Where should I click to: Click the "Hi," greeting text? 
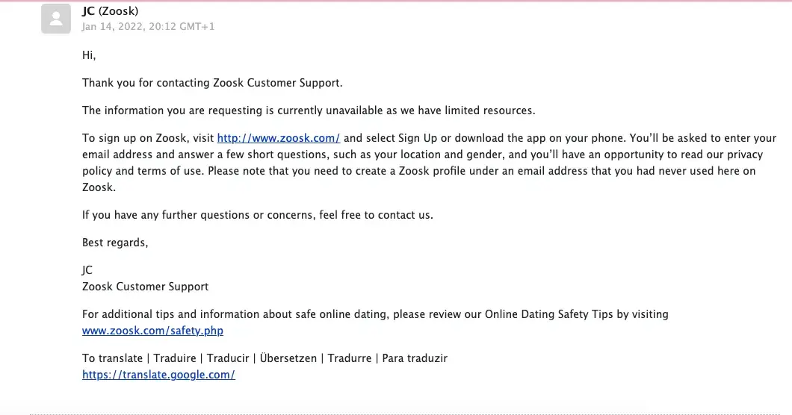pyautogui.click(x=89, y=55)
